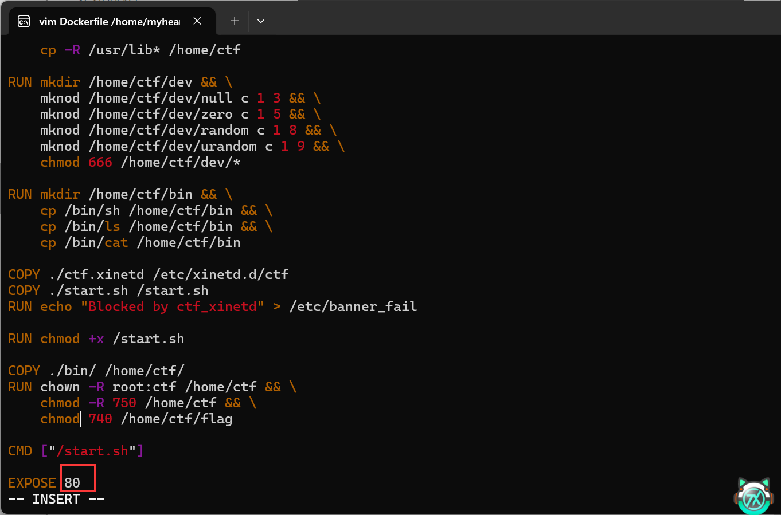Click the path '/etc/banner_fail'
781x515 pixels.
353,307
